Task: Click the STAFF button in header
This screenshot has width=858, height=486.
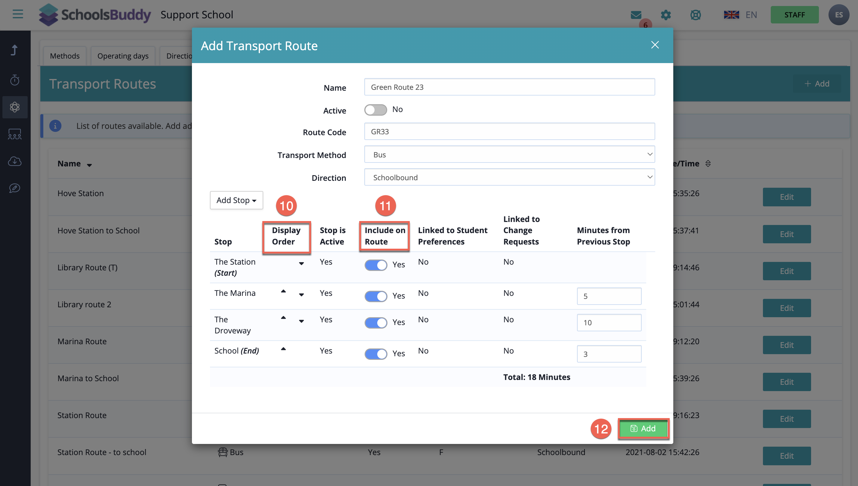Action: tap(794, 15)
